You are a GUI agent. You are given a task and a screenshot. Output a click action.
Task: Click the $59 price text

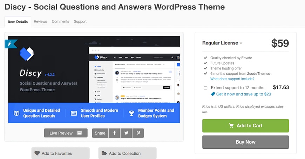click(x=280, y=43)
